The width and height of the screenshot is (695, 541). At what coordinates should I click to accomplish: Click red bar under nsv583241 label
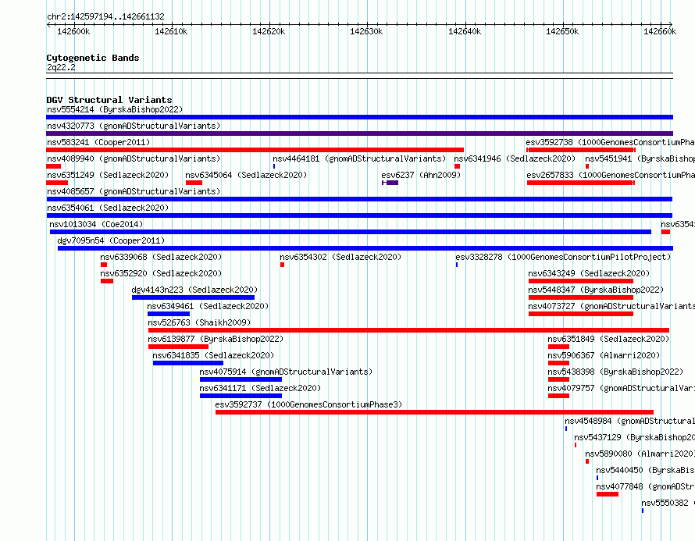[x=255, y=150]
